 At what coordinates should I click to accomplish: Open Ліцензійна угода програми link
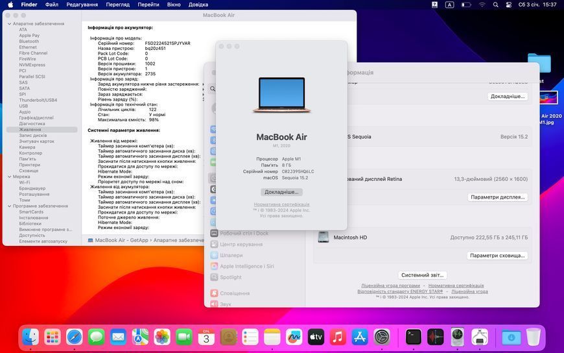pyautogui.click(x=390, y=286)
